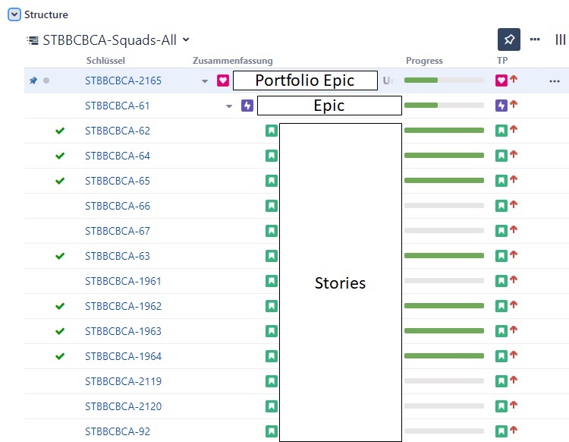
Task: Click the key STBBCBCA-1964
Action: coord(123,356)
